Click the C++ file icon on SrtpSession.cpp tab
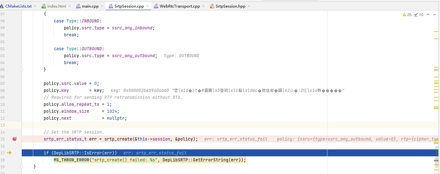The height and width of the screenshot is (174, 440). click(x=111, y=6)
